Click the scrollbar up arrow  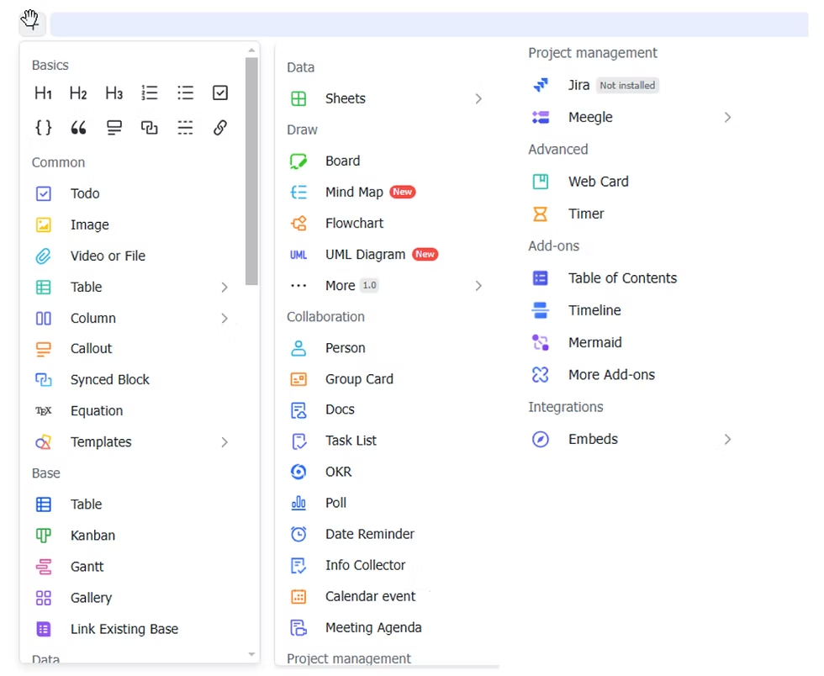click(x=251, y=50)
